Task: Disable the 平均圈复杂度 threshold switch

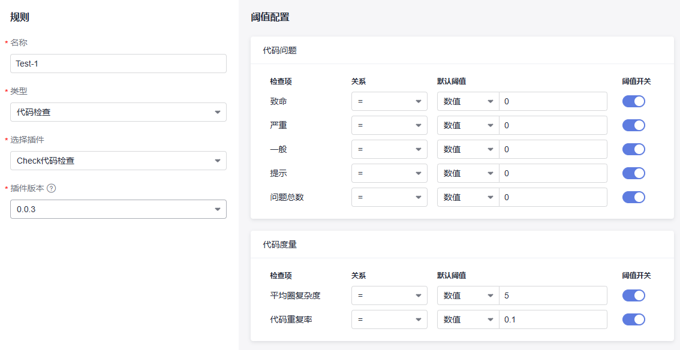Action: pos(633,295)
